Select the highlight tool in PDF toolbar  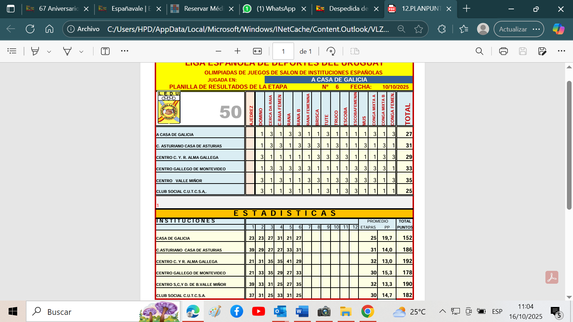[x=35, y=51]
